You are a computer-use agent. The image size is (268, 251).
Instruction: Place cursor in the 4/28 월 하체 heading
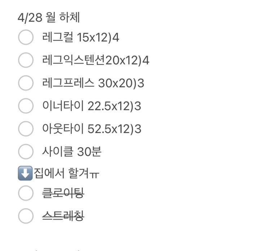48,17
